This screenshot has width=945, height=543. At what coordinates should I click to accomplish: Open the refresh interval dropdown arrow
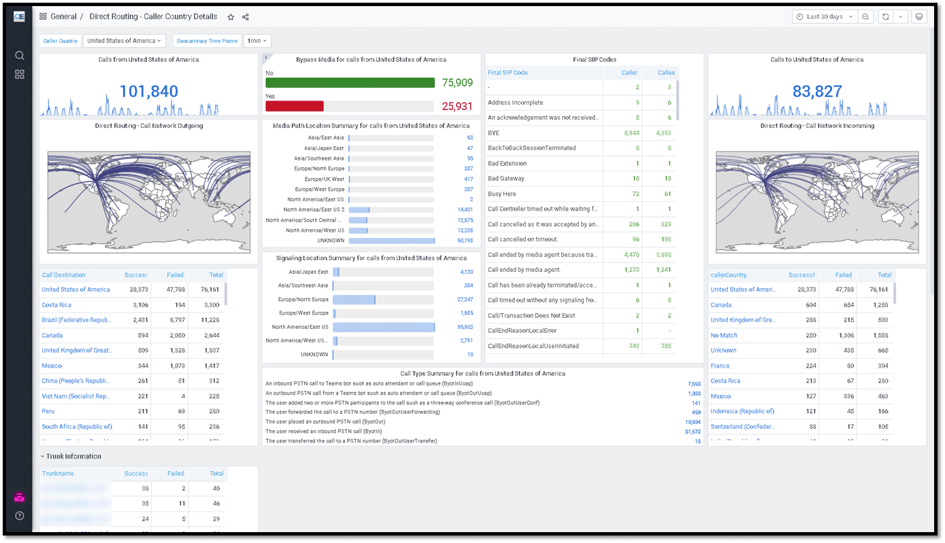901,17
